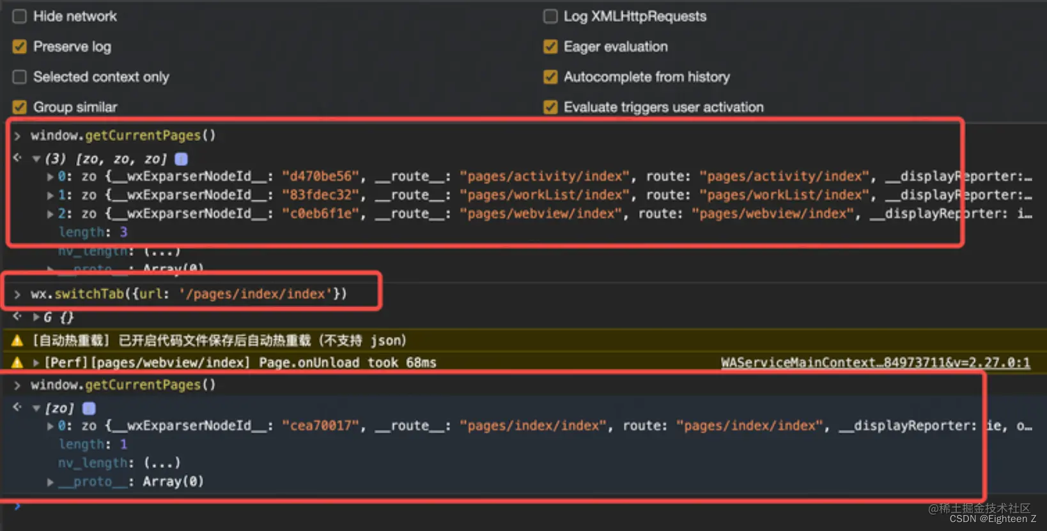Expand the G {} result object
This screenshot has height=531, width=1047.
(36, 317)
